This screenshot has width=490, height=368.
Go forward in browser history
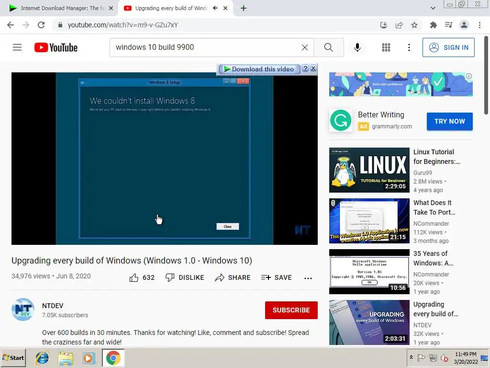(x=26, y=25)
